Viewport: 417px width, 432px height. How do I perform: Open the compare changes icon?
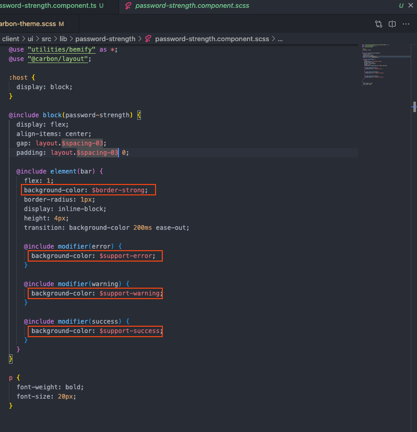coord(378,24)
